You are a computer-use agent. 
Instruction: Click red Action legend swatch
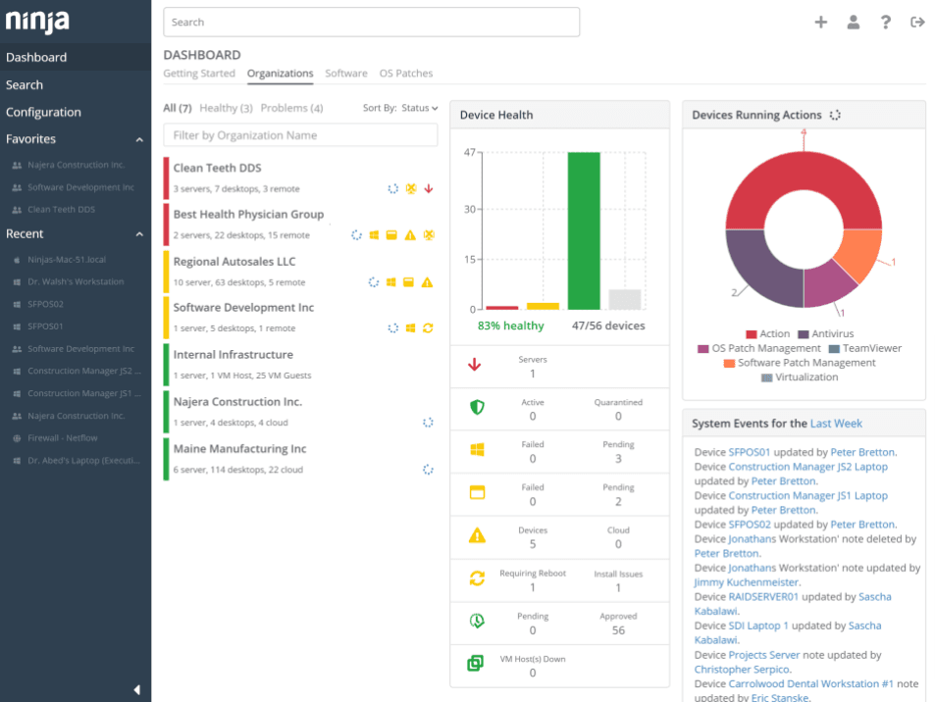coord(751,334)
